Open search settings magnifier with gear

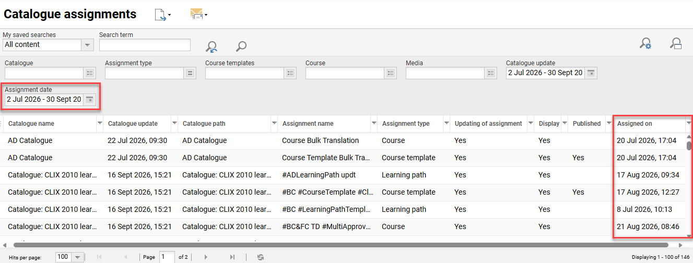coord(645,44)
